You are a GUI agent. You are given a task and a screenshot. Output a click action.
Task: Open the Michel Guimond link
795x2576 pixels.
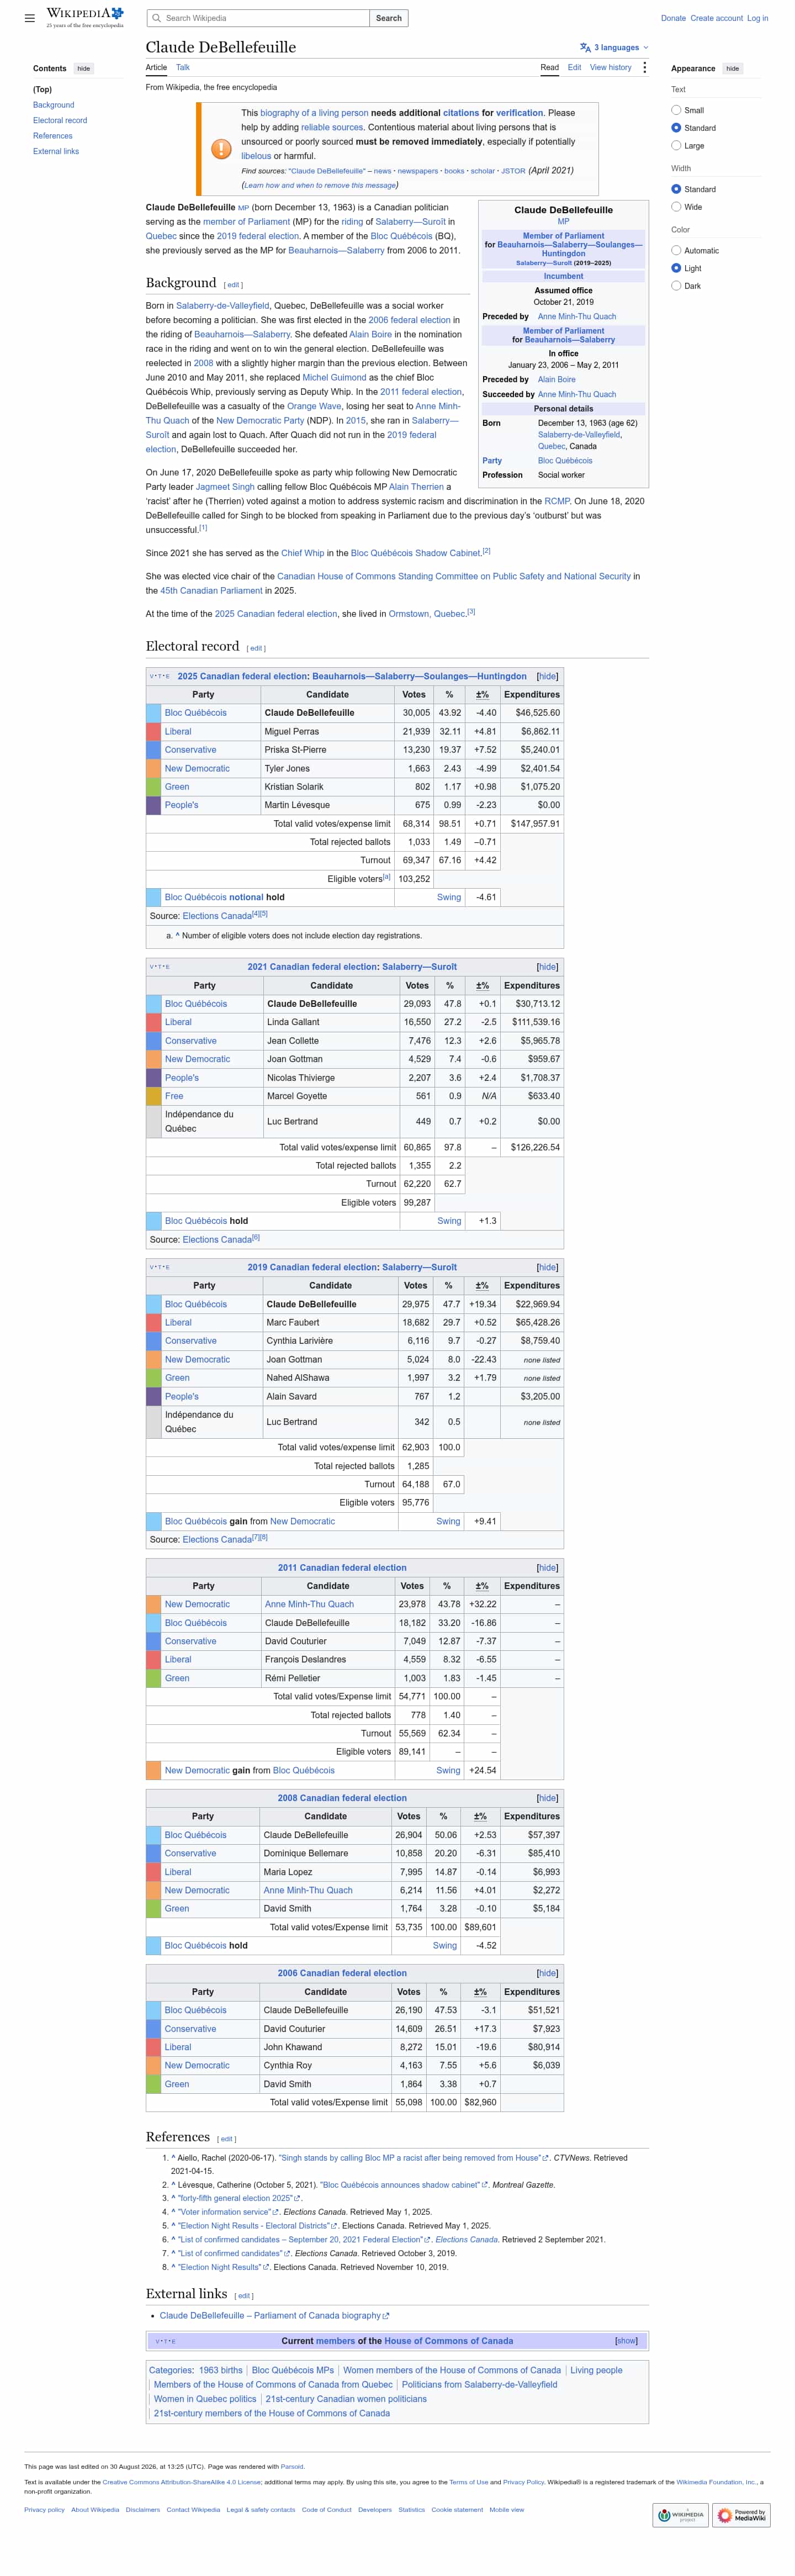point(334,378)
